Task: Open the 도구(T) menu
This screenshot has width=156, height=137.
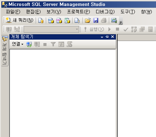Action: tap(128, 12)
